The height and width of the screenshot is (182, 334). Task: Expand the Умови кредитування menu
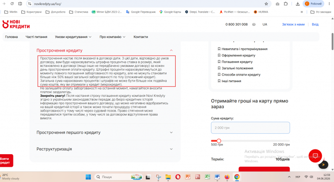point(73,37)
